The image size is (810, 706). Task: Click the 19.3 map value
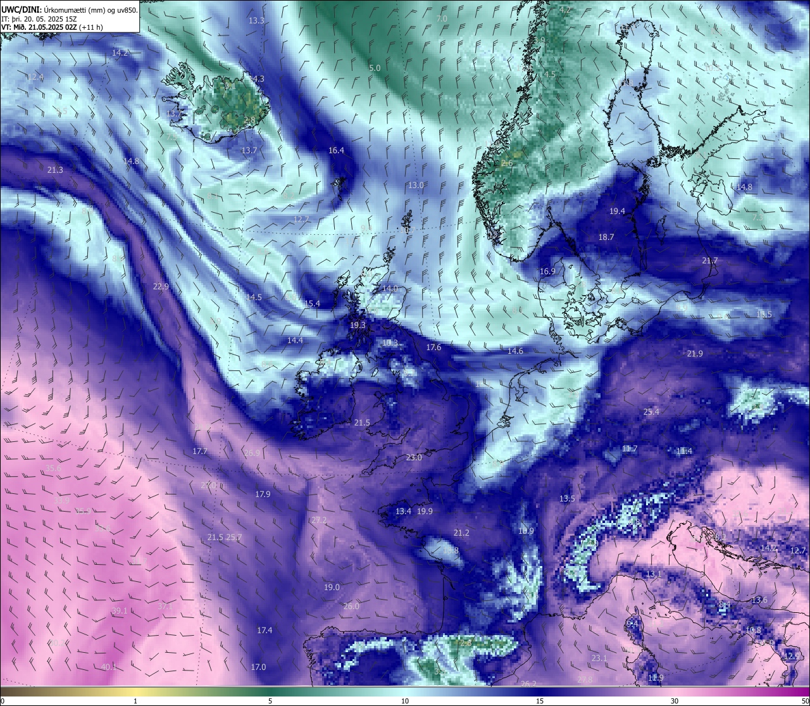pos(358,325)
